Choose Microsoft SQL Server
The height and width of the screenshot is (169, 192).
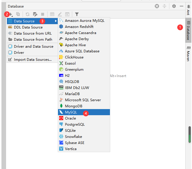coord(84,100)
